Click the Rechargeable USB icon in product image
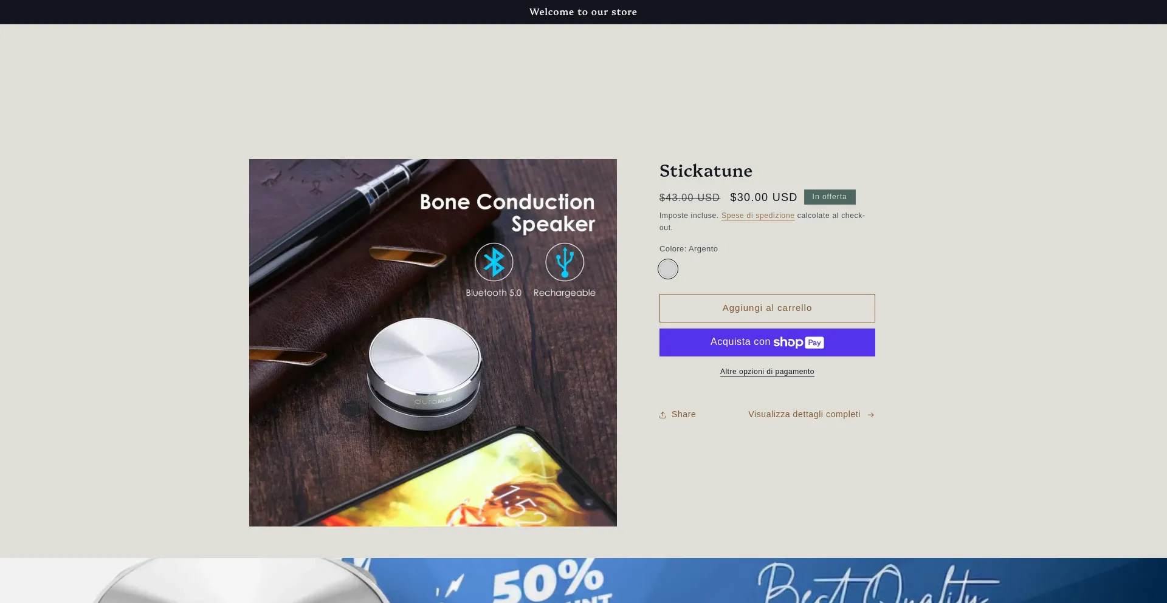 [565, 262]
